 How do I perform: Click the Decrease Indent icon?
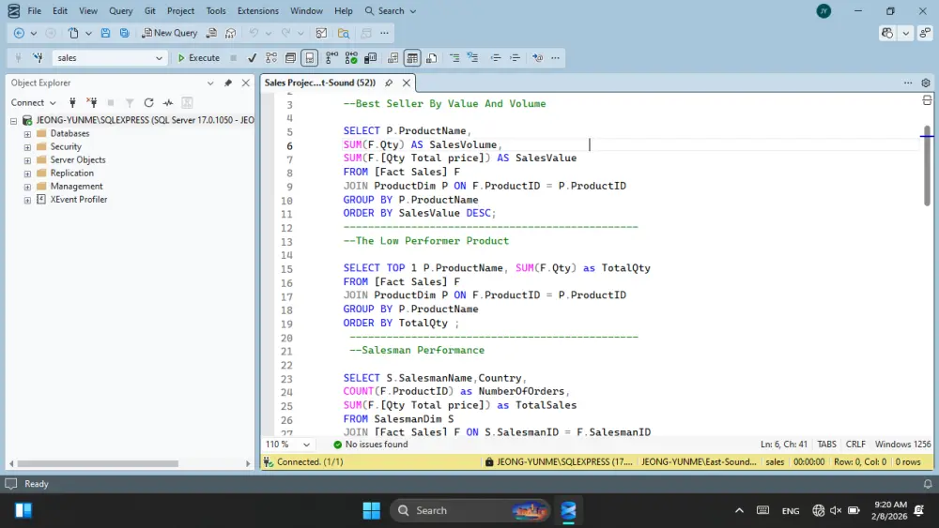point(495,58)
